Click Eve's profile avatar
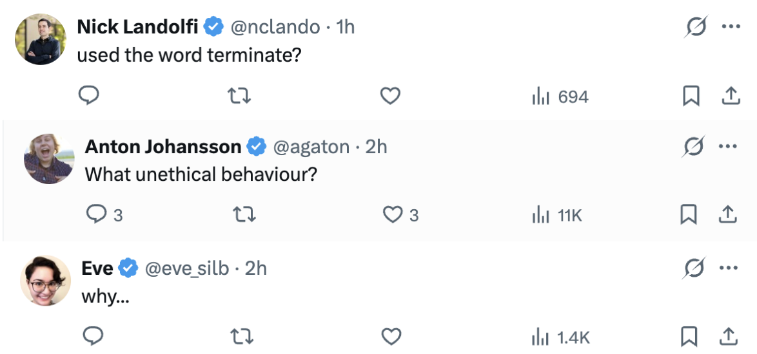The width and height of the screenshot is (757, 354). pyautogui.click(x=45, y=281)
